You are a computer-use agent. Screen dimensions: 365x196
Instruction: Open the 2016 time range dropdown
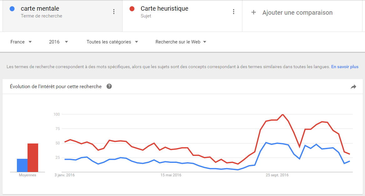point(58,42)
